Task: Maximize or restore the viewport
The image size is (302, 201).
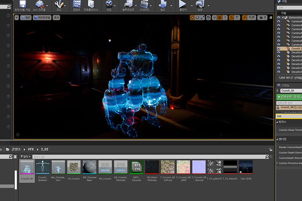Action: tap(271, 18)
